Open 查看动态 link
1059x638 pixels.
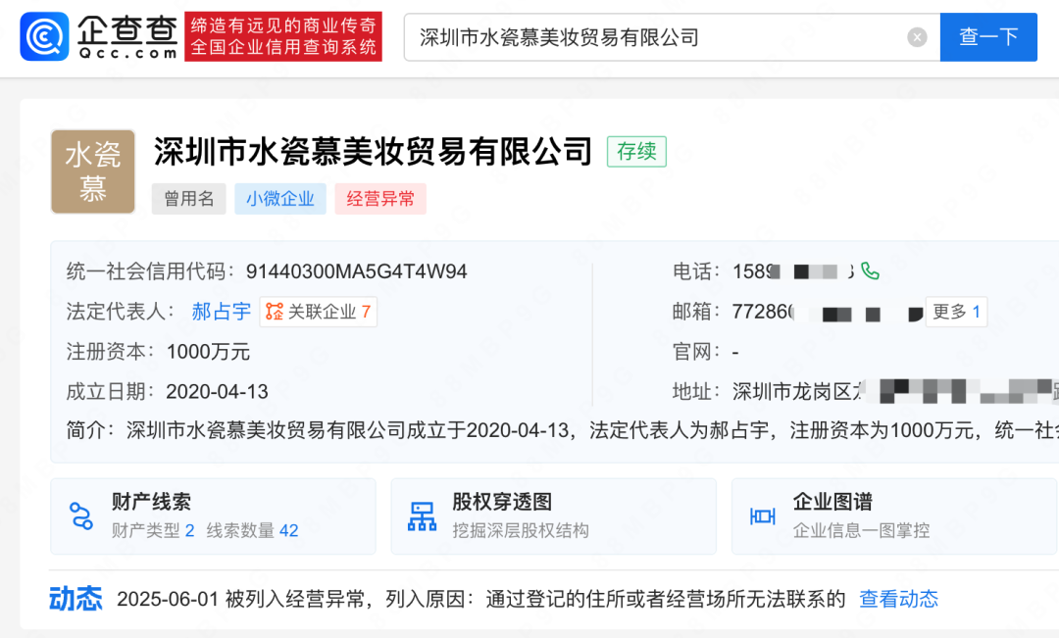point(898,599)
